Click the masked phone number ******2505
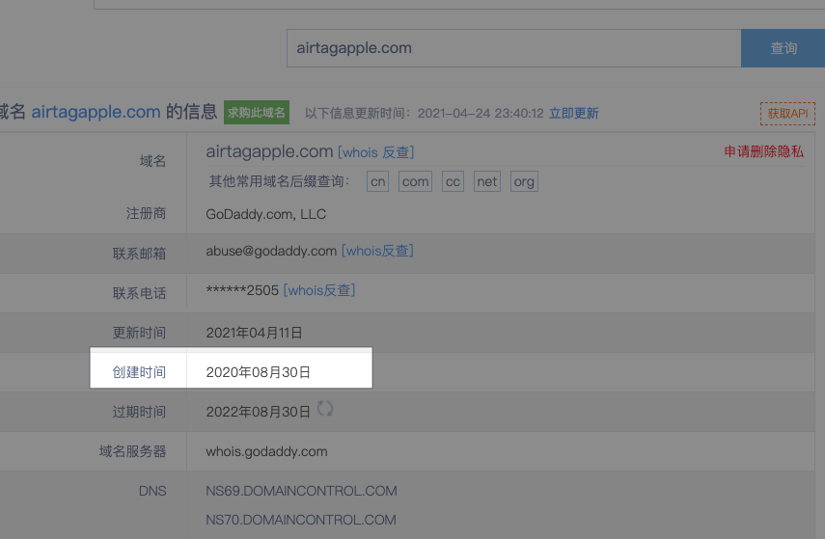Image resolution: width=825 pixels, height=539 pixels. coord(242,290)
